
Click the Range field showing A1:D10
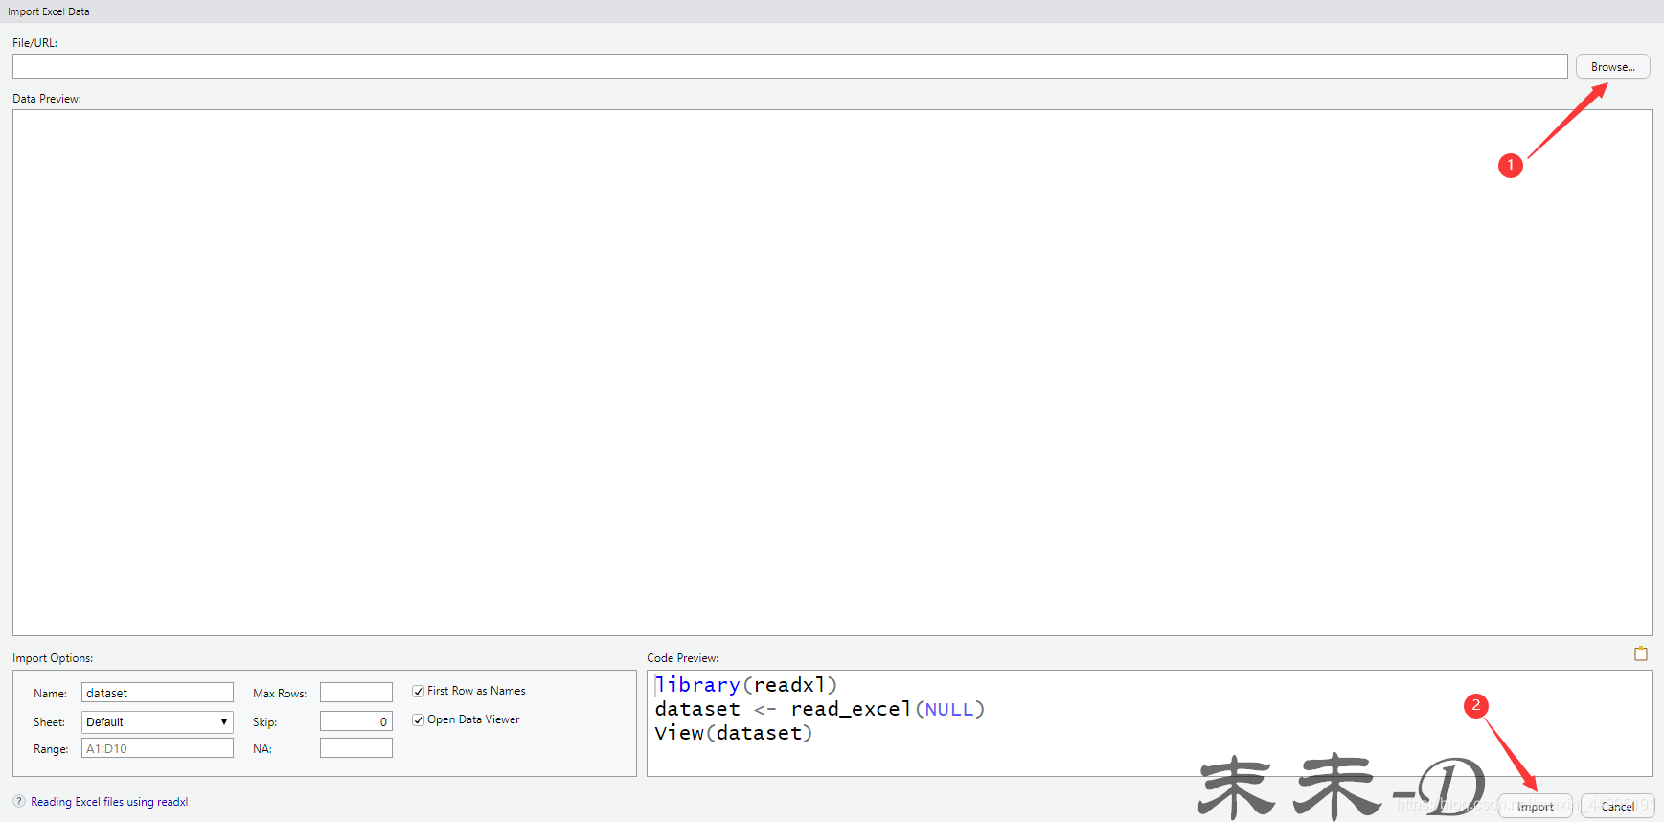click(x=157, y=748)
